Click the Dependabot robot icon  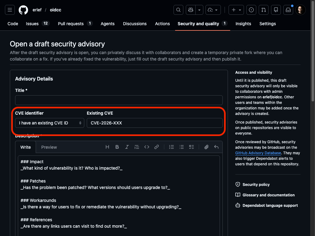click(x=238, y=205)
